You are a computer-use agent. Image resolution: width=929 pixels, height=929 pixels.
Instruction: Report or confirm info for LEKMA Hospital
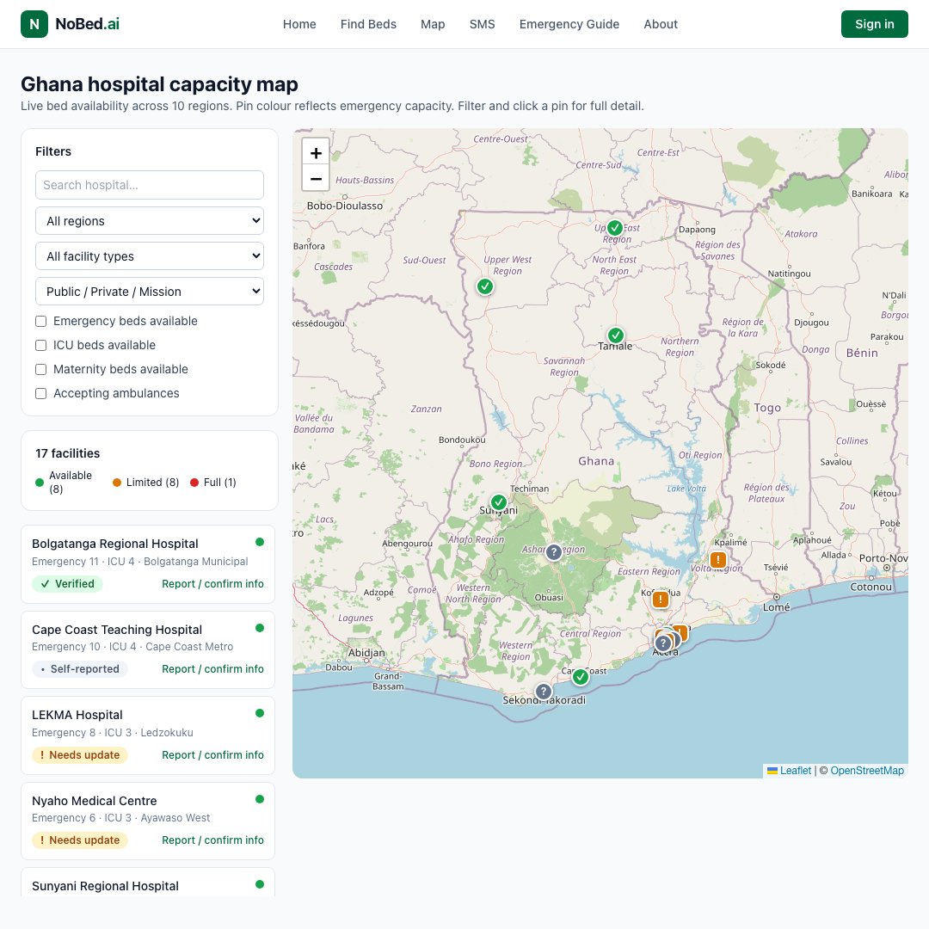point(212,755)
